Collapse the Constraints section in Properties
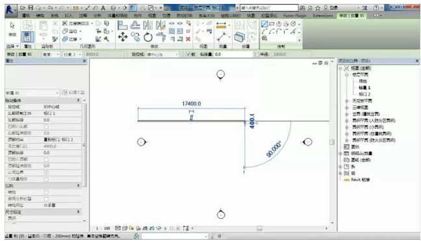Viewport: 421px width, 241px height. click(x=78, y=101)
